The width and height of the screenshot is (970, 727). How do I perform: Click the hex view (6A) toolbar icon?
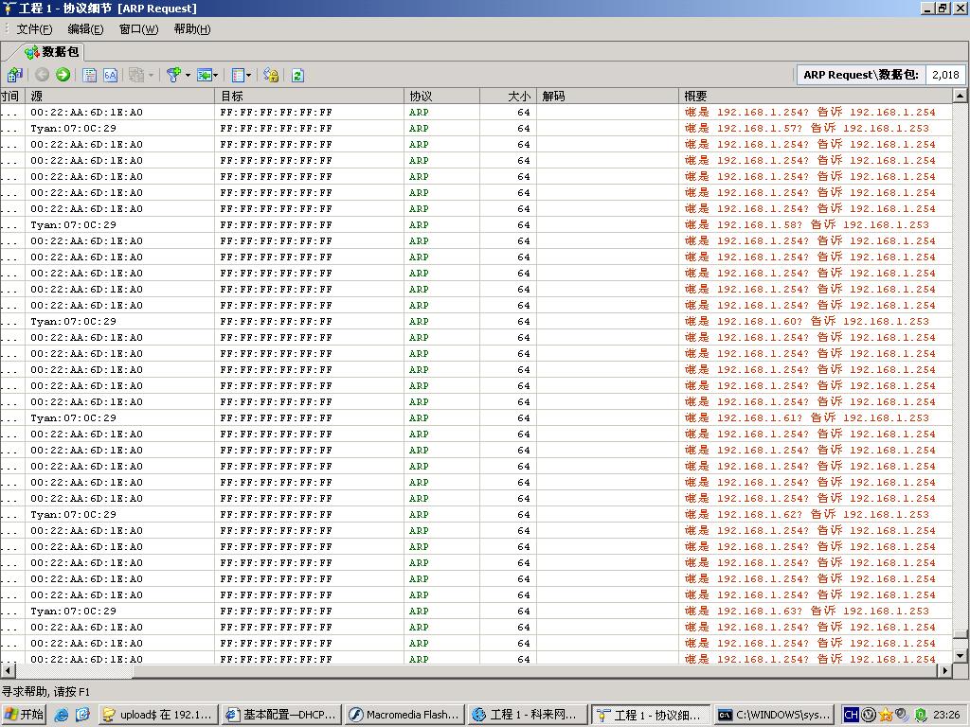point(111,75)
